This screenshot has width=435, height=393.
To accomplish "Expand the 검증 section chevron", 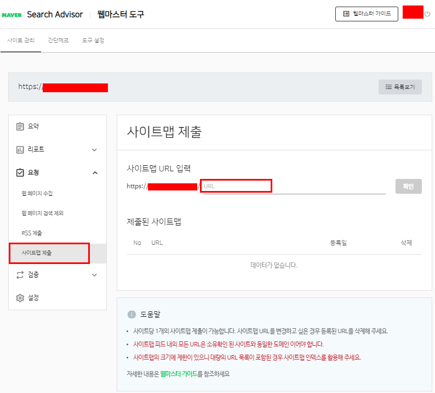I will (94, 275).
